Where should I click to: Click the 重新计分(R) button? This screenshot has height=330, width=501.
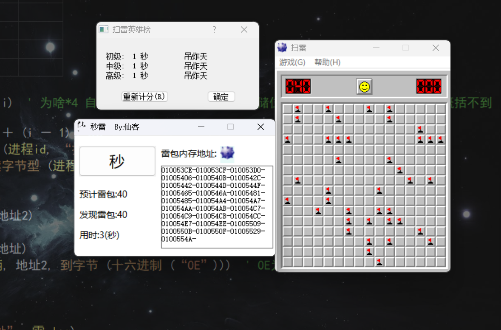[x=144, y=96]
